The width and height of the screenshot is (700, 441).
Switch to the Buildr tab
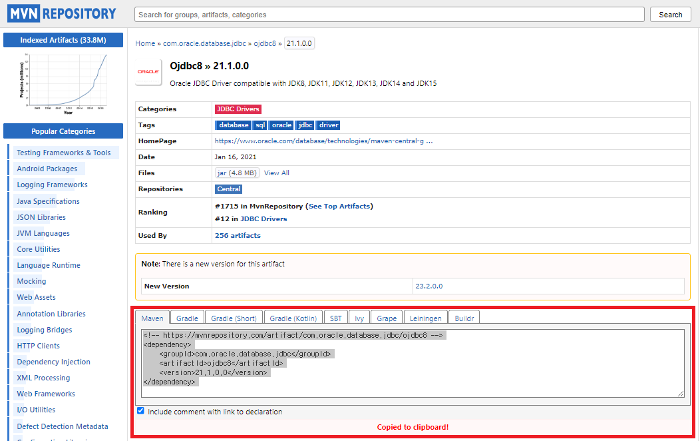(464, 318)
